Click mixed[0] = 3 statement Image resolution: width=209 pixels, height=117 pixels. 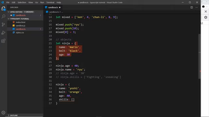click(x=66, y=32)
